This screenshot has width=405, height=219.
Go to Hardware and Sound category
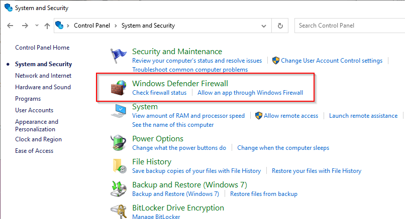[x=43, y=87]
